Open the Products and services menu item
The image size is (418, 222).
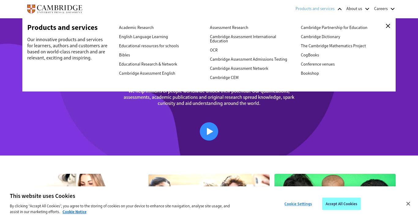pos(315,9)
